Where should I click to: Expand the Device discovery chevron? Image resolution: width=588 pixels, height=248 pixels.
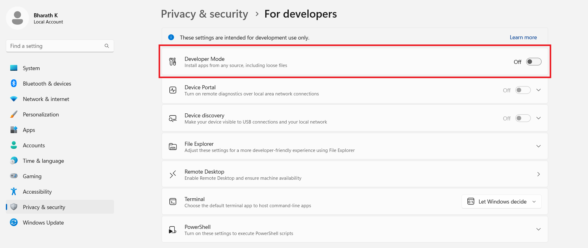click(x=539, y=118)
